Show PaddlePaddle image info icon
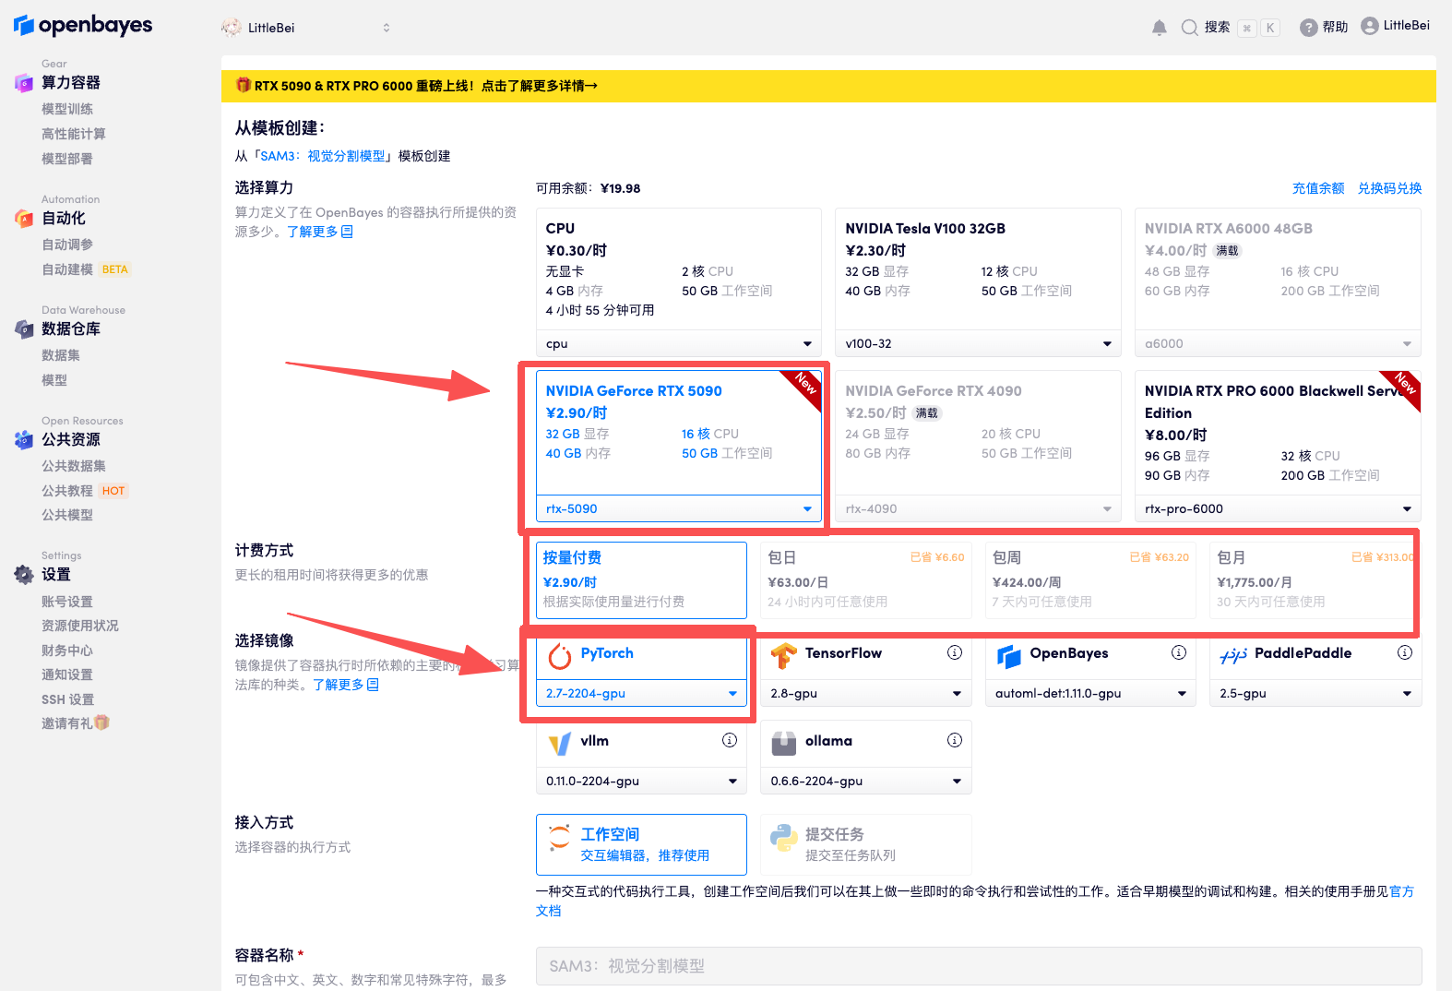The height and width of the screenshot is (991, 1452). tap(1405, 652)
